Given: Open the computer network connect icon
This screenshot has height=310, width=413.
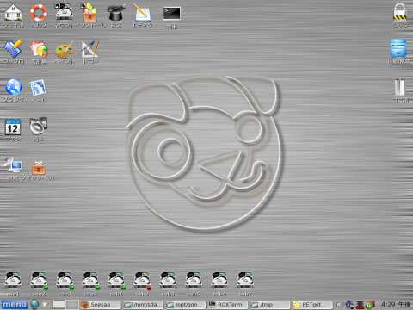Looking at the screenshot, I should (13, 164).
